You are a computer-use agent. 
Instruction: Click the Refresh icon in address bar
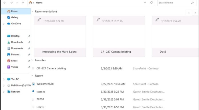click(x=152, y=3)
